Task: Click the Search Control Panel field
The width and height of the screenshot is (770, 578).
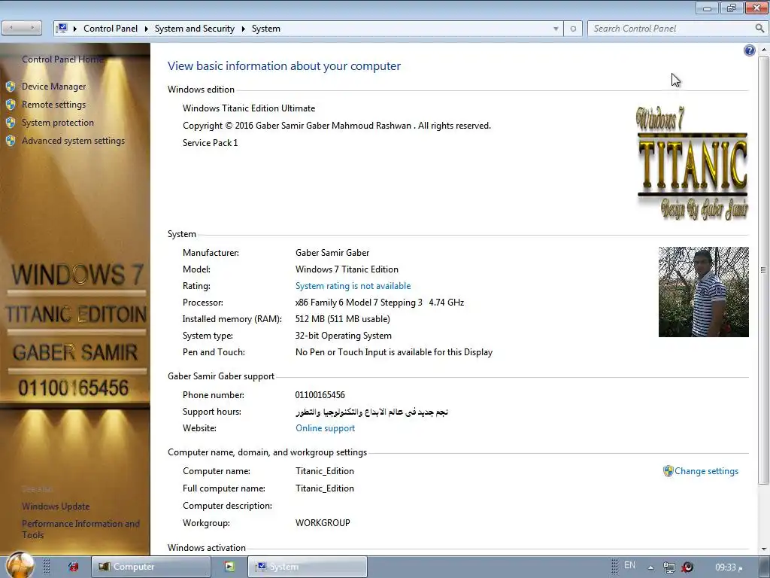Action: 671,29
